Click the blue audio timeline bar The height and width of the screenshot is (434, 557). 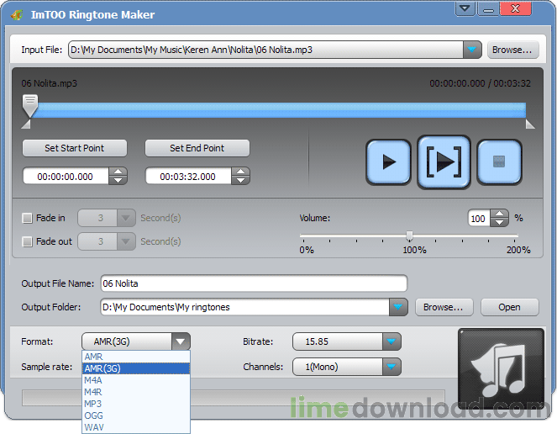[x=281, y=110]
